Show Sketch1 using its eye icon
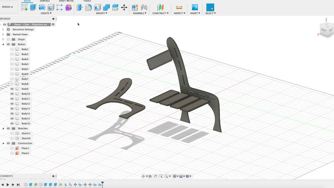This screenshot has width=334, height=188. coord(12,133)
